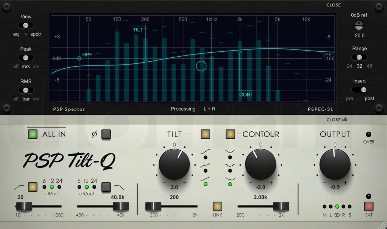Select high-pass 12 dB/oct slope LED
The image size is (387, 229).
coord(52,187)
